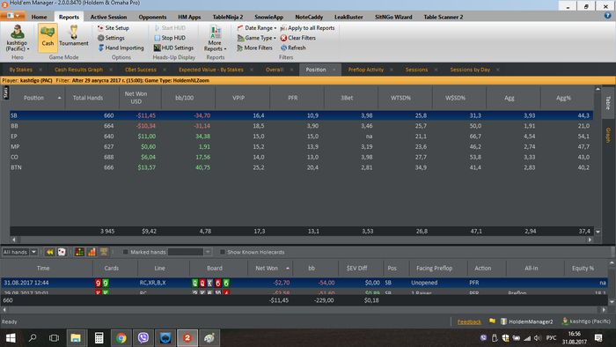Sort by Total Hands column
This screenshot has height=347, width=616.
[x=92, y=98]
